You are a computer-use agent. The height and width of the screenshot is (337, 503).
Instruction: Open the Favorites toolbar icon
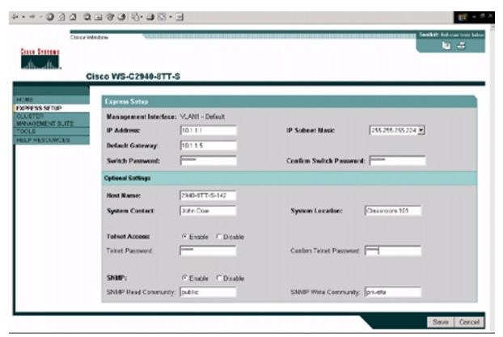(x=99, y=17)
